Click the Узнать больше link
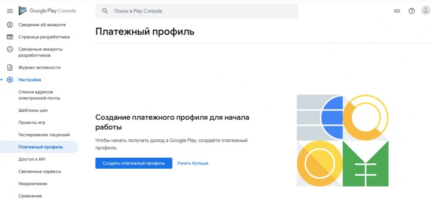 click(x=193, y=163)
